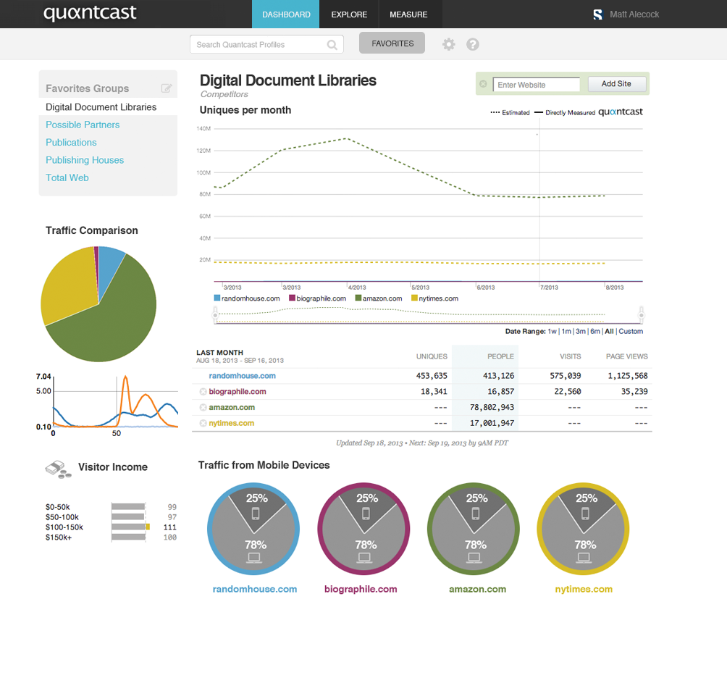This screenshot has width=727, height=691.
Task: Open randomhouse.com table link
Action: pos(242,376)
